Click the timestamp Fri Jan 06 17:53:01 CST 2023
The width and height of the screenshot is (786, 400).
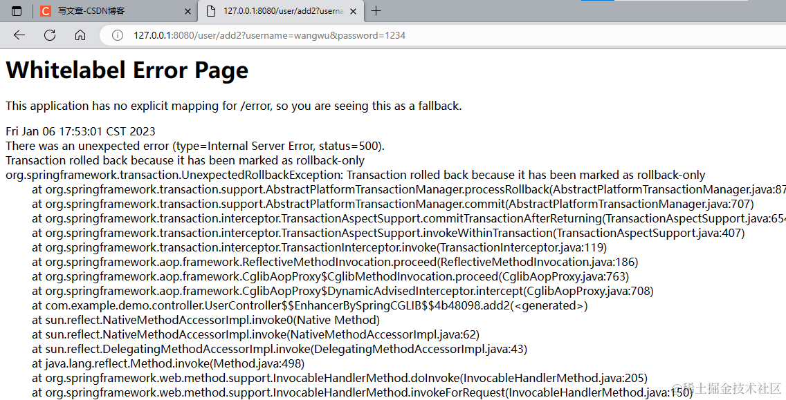[x=80, y=131]
